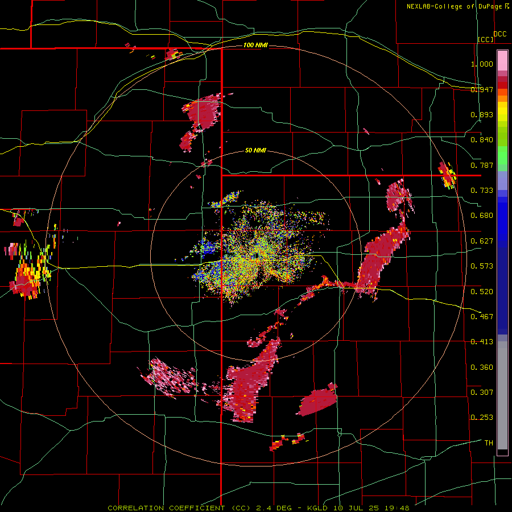Select the 0.467 scale value
512x512 pixels.
pos(482,316)
